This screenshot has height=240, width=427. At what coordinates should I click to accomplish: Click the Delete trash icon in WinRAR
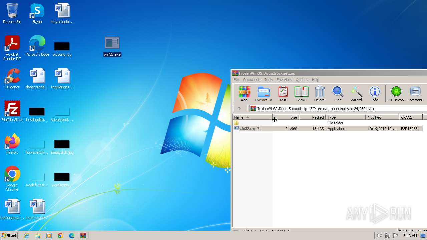point(319,94)
